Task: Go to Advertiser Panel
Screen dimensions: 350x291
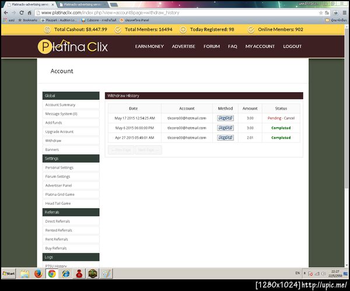Action: click(x=71, y=185)
